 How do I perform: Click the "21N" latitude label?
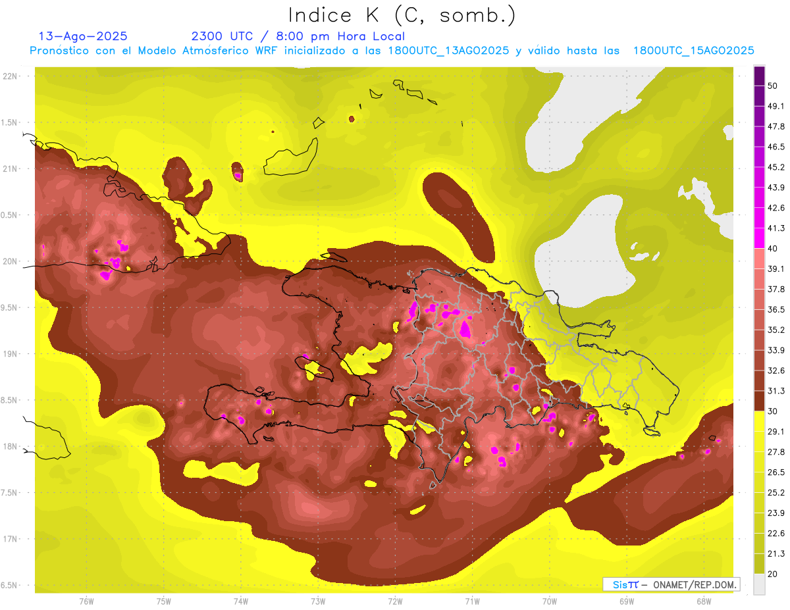pos(11,168)
